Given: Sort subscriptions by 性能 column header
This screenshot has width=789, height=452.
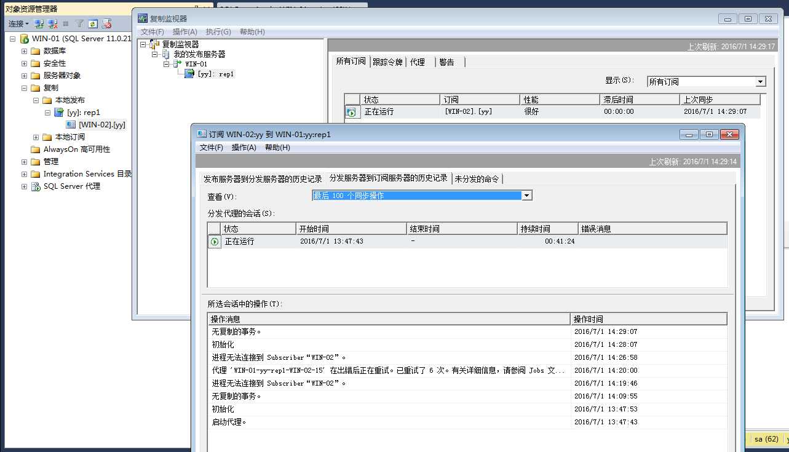Looking at the screenshot, I should tap(560, 100).
